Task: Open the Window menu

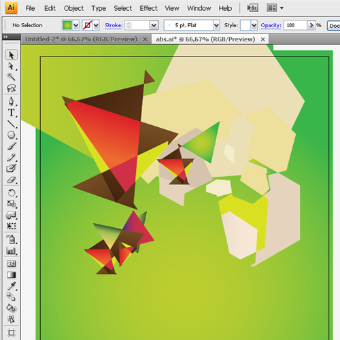Action: (199, 8)
